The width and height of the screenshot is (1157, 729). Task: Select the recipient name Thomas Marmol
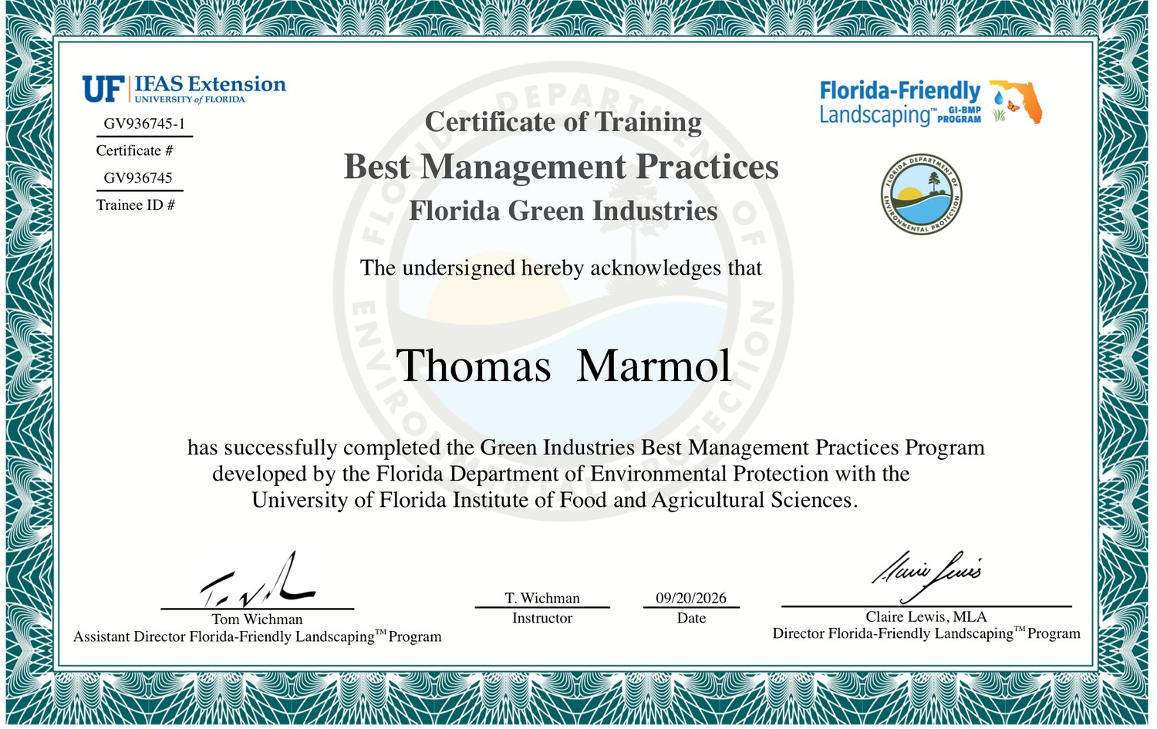pyautogui.click(x=563, y=366)
